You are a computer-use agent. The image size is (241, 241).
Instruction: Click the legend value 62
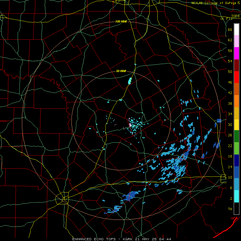coord(230,40)
